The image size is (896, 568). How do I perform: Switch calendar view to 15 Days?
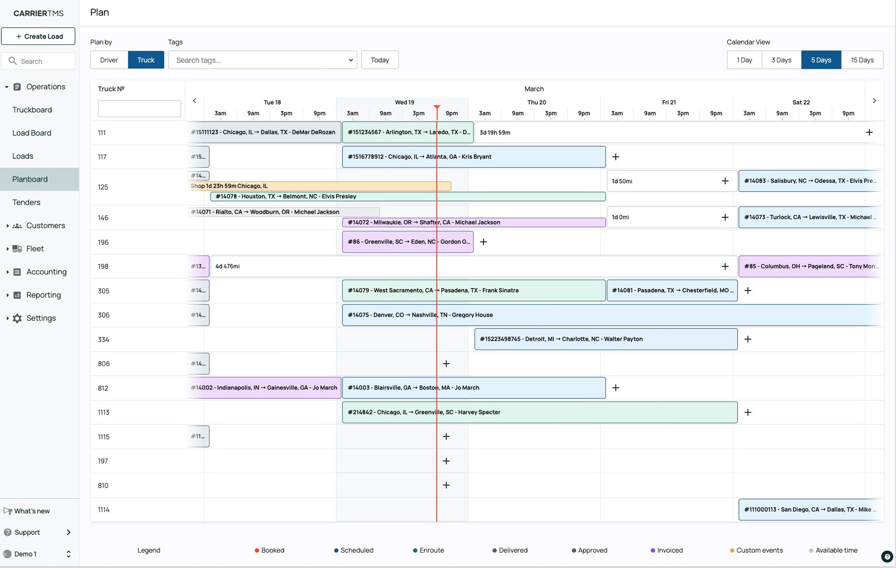[x=862, y=60]
